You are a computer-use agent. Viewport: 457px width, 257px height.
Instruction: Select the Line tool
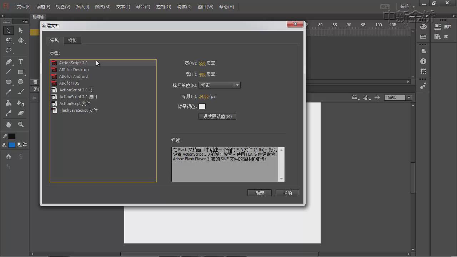coord(9,72)
